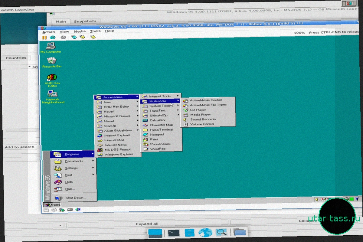This screenshot has width=363, height=242.
Task: Click the Calculator icon in Accessories
Action: click(x=145, y=120)
